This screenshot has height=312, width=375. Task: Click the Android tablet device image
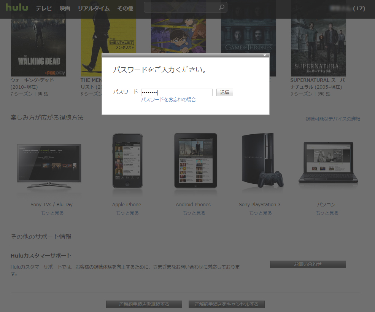(195, 161)
